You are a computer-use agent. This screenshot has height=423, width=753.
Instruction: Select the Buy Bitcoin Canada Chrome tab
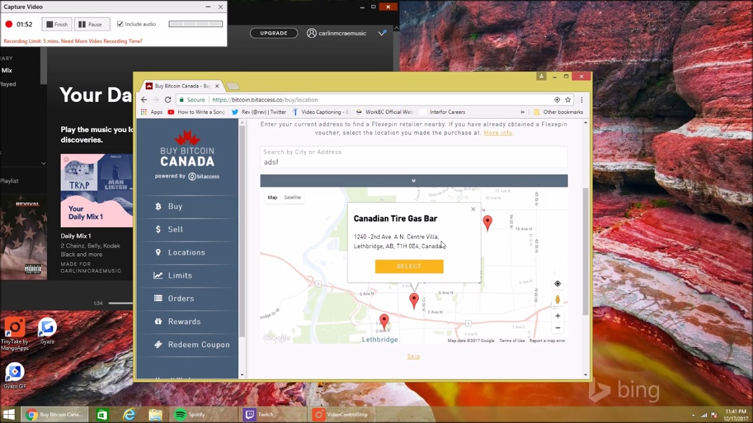(182, 86)
